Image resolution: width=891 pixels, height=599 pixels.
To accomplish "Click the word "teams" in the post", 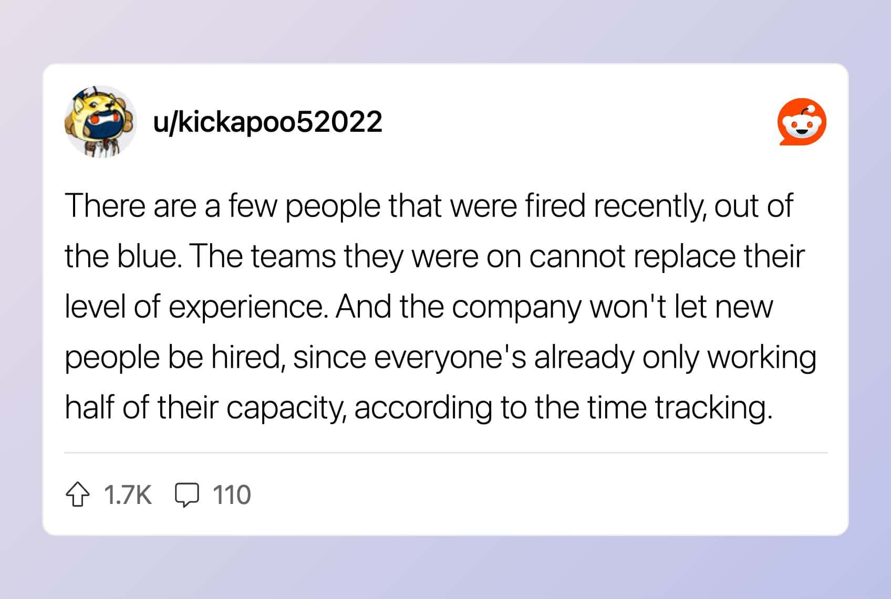I will pos(293,256).
